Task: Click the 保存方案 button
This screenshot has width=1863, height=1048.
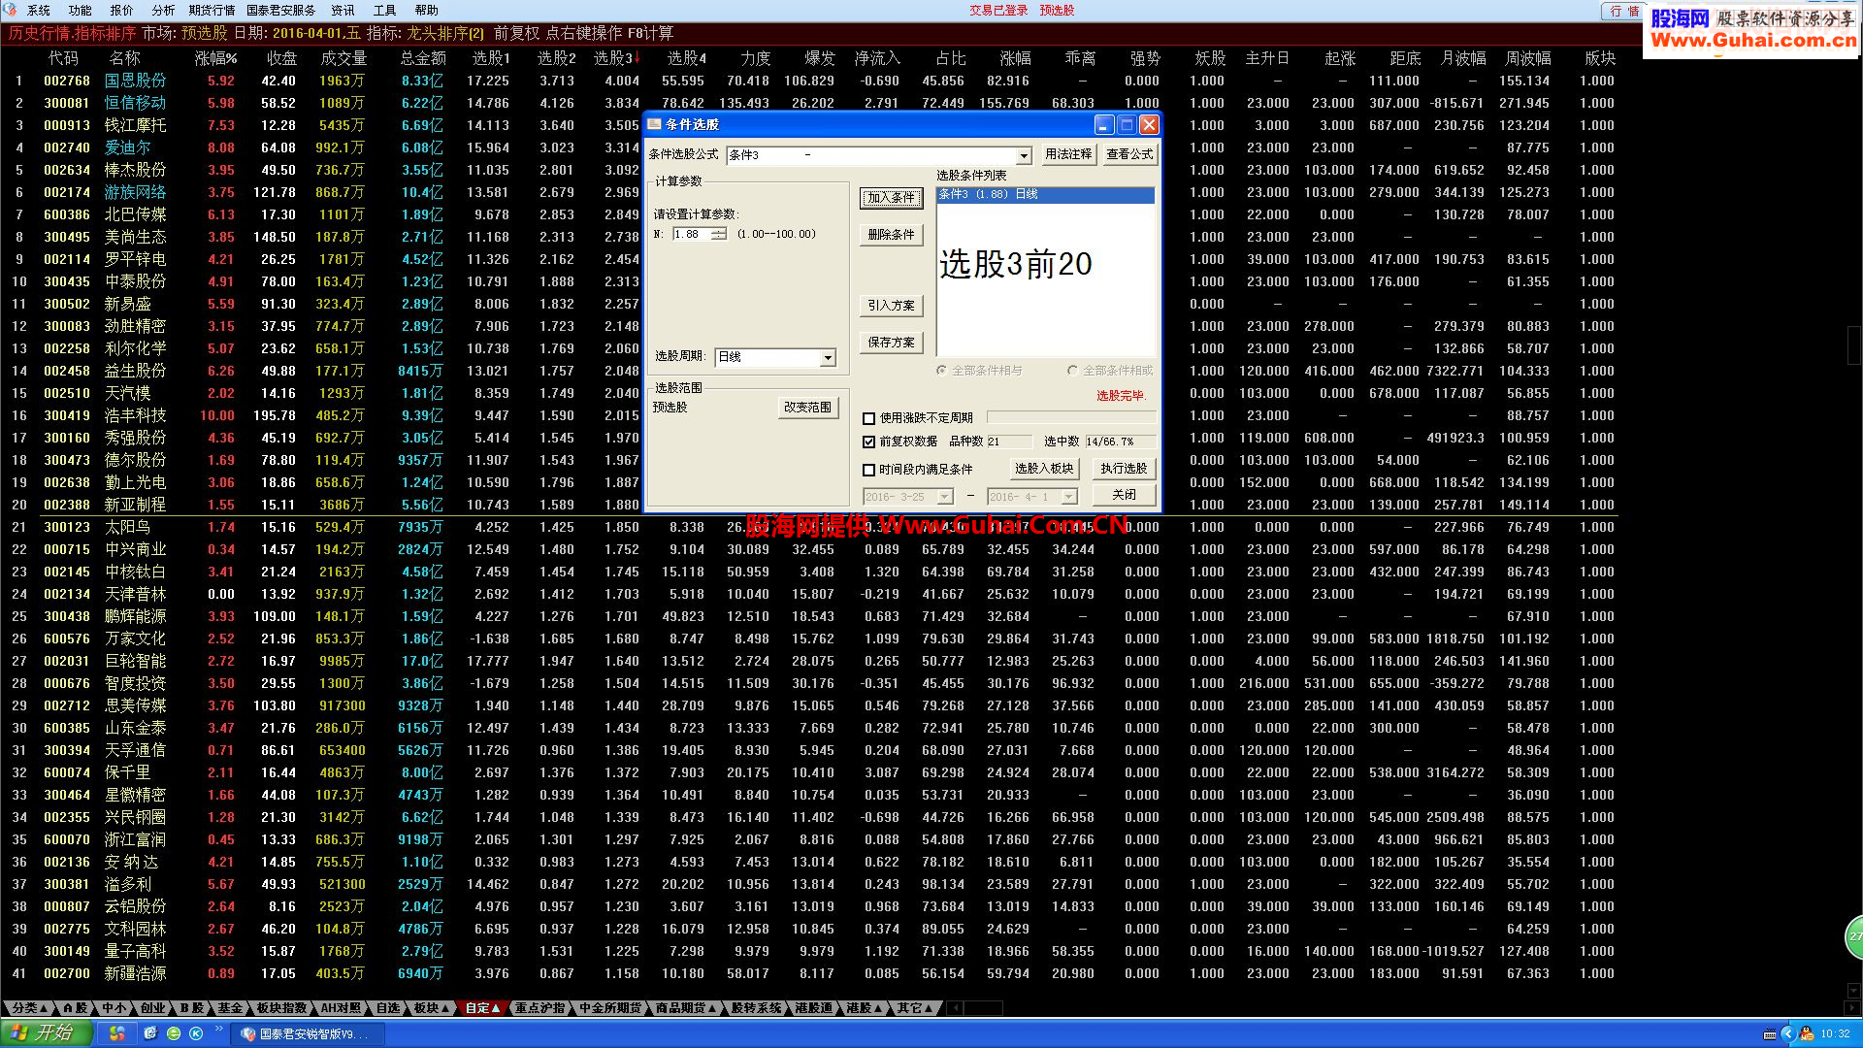Action: pyautogui.click(x=891, y=343)
